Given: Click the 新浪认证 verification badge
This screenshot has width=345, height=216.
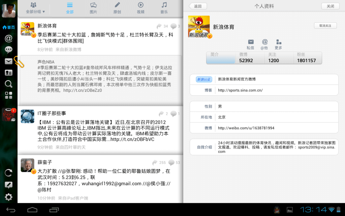Looking at the screenshot, I should point(204,79).
